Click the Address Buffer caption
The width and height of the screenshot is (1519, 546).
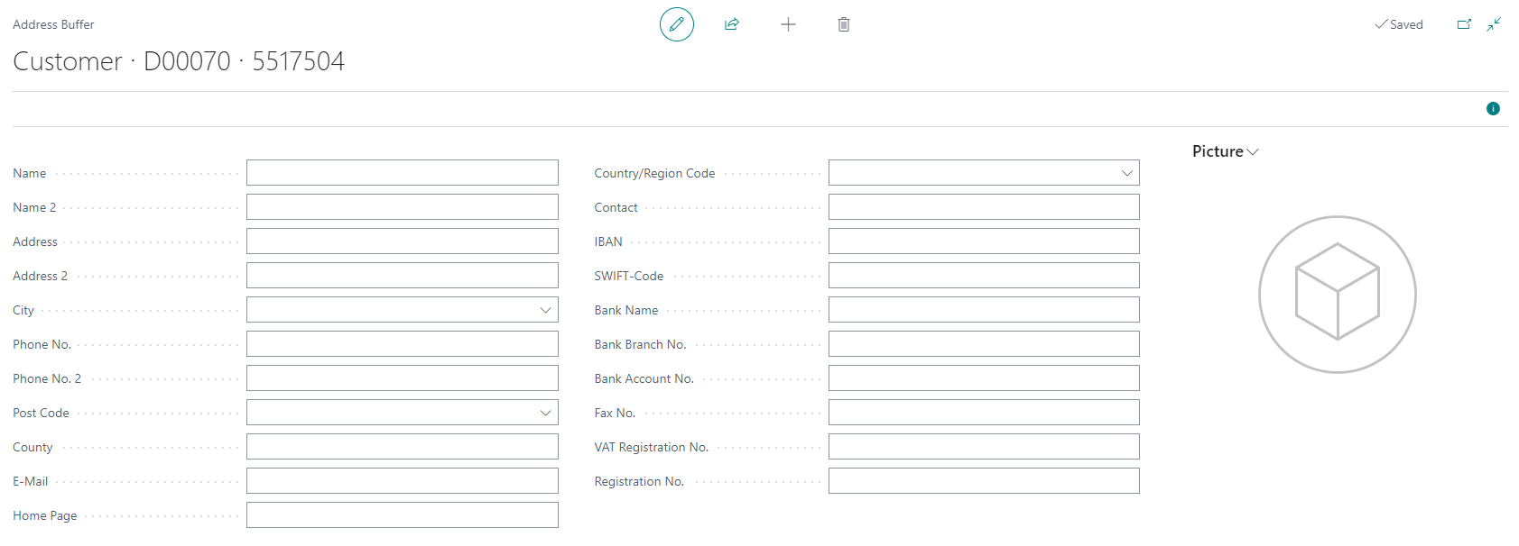pos(53,24)
